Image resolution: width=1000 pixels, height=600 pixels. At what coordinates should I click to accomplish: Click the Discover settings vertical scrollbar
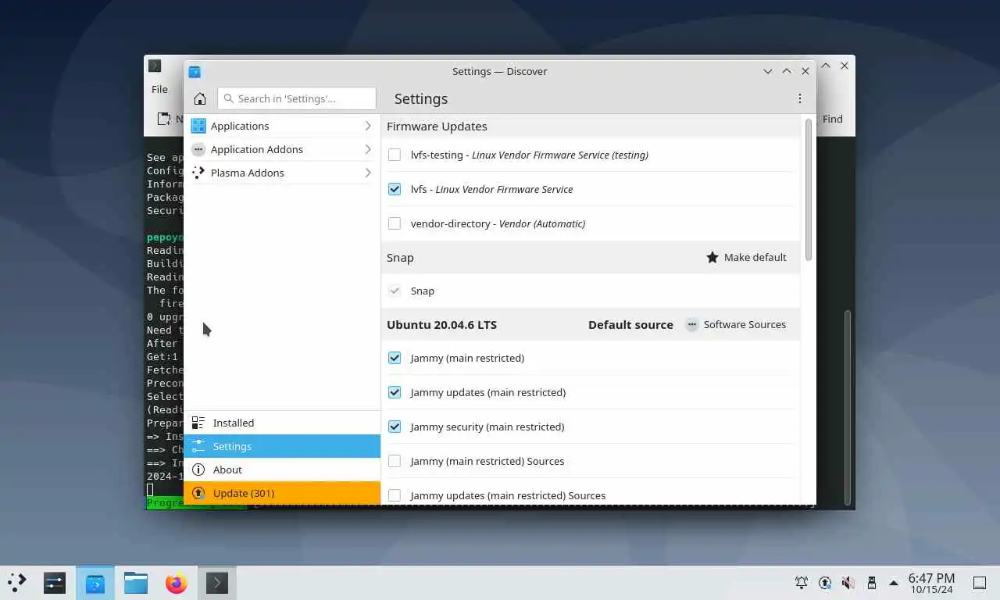pyautogui.click(x=809, y=190)
